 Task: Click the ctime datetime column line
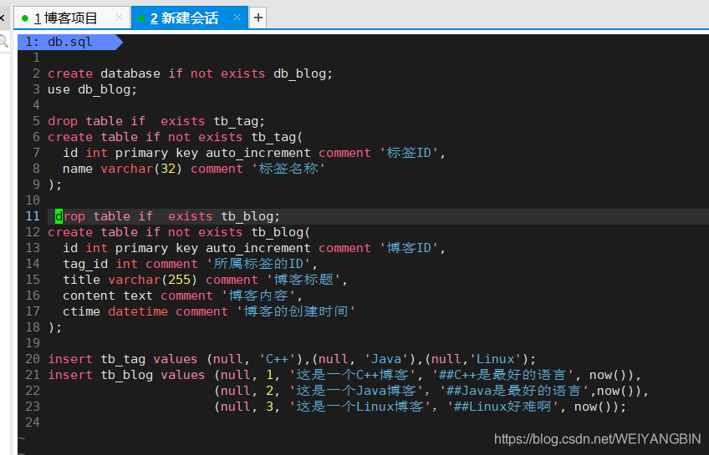click(209, 311)
